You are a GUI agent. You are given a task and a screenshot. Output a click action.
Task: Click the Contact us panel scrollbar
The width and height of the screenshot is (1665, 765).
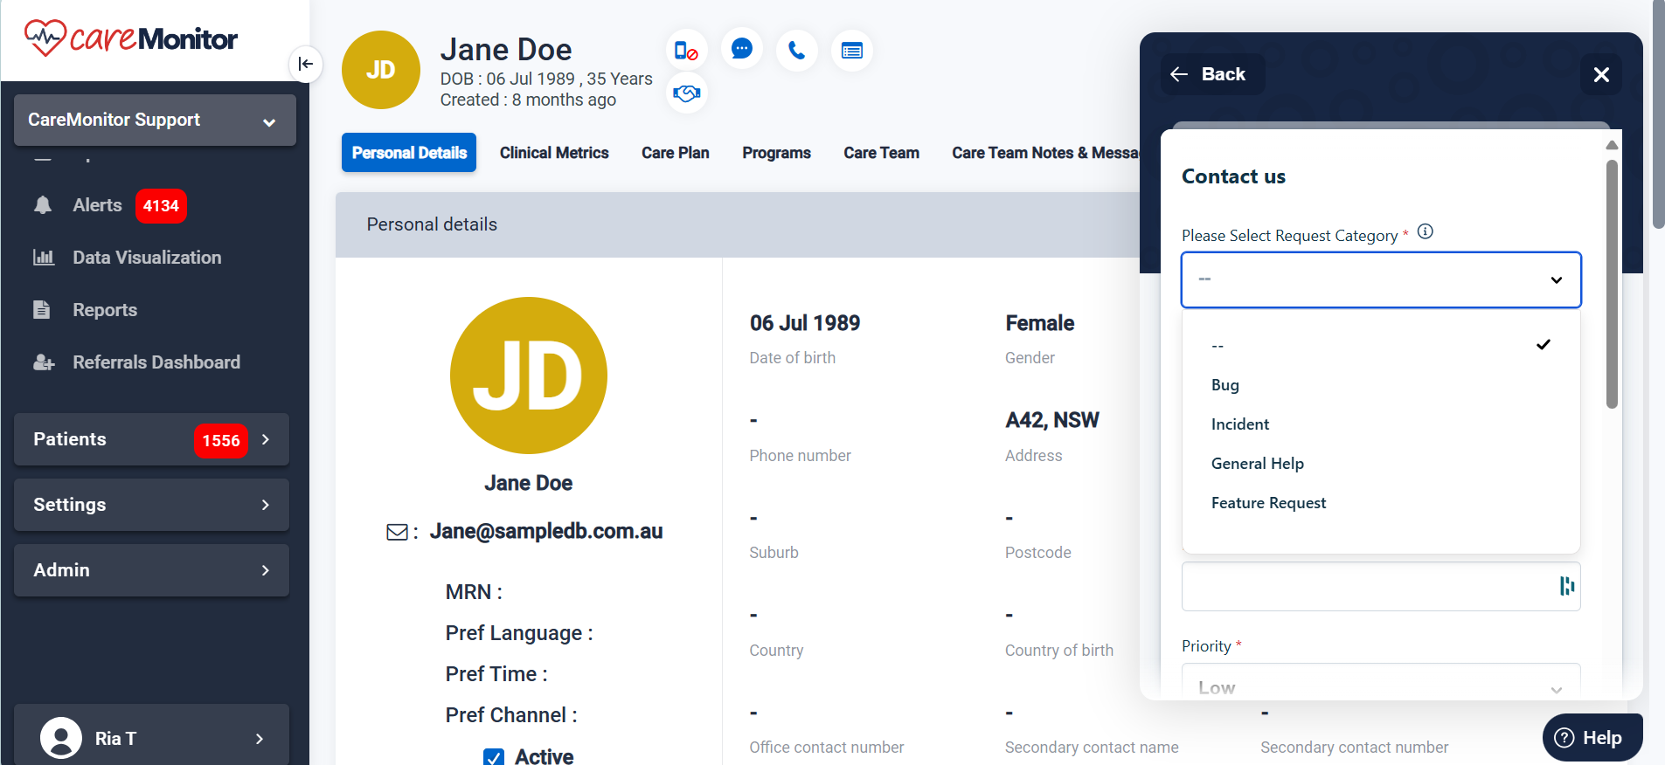[1612, 284]
